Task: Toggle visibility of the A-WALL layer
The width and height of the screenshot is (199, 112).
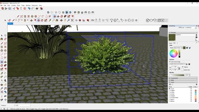Action: [x=191, y=92]
